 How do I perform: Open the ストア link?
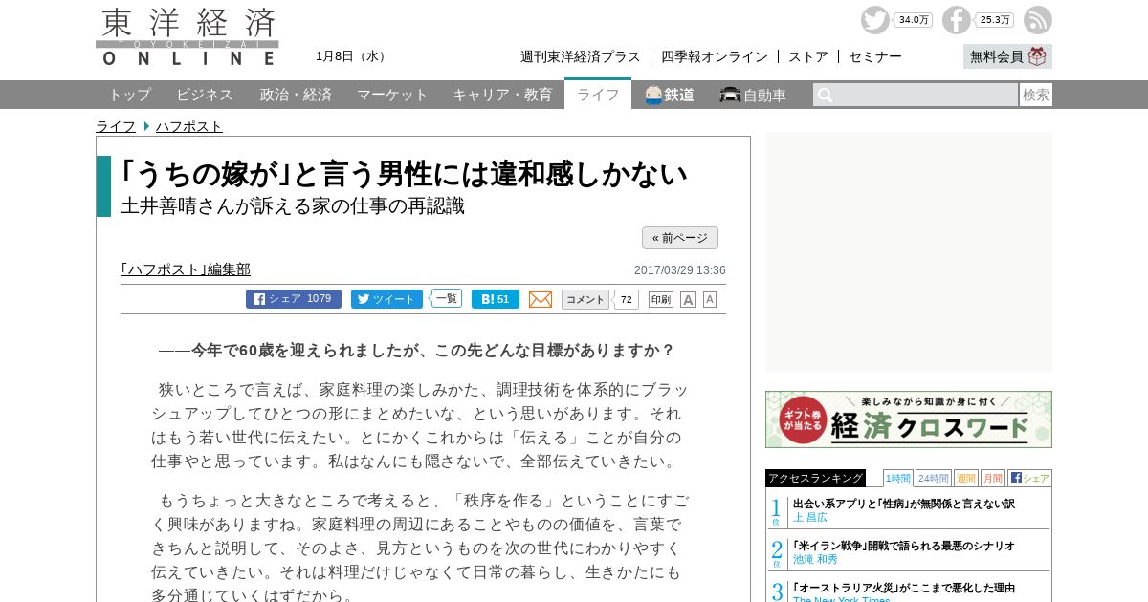808,56
